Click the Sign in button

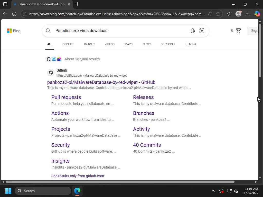(x=253, y=31)
